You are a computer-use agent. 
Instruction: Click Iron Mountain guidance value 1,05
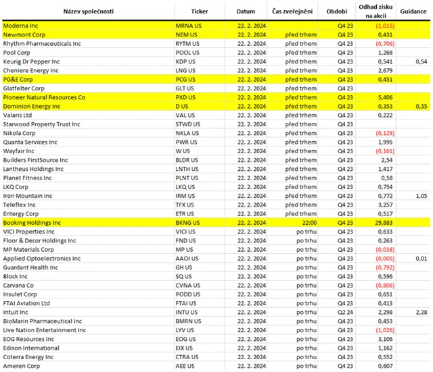tap(421, 196)
